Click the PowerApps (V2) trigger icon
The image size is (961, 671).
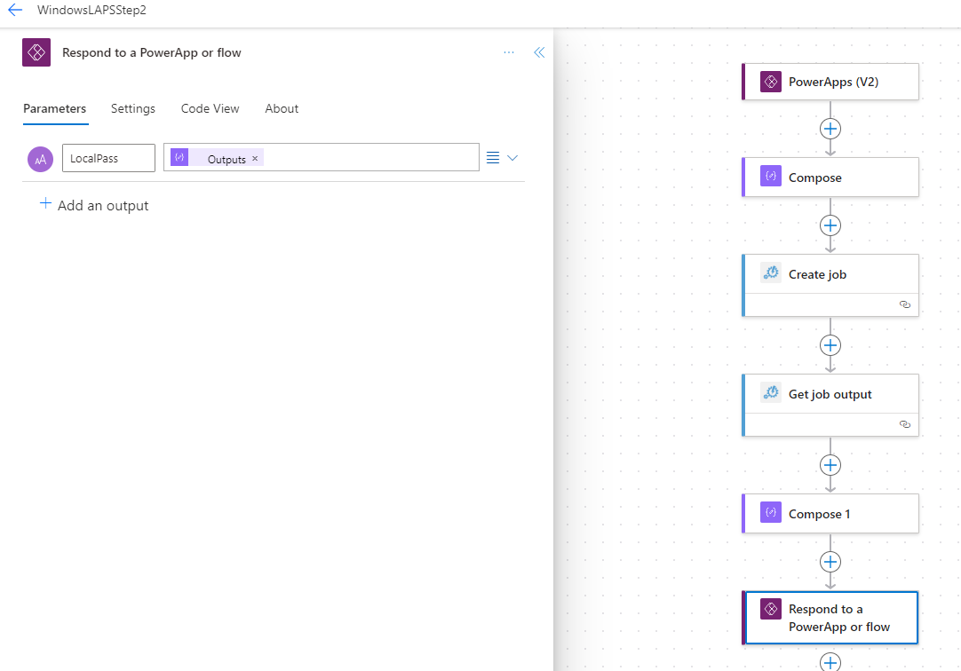click(x=770, y=81)
